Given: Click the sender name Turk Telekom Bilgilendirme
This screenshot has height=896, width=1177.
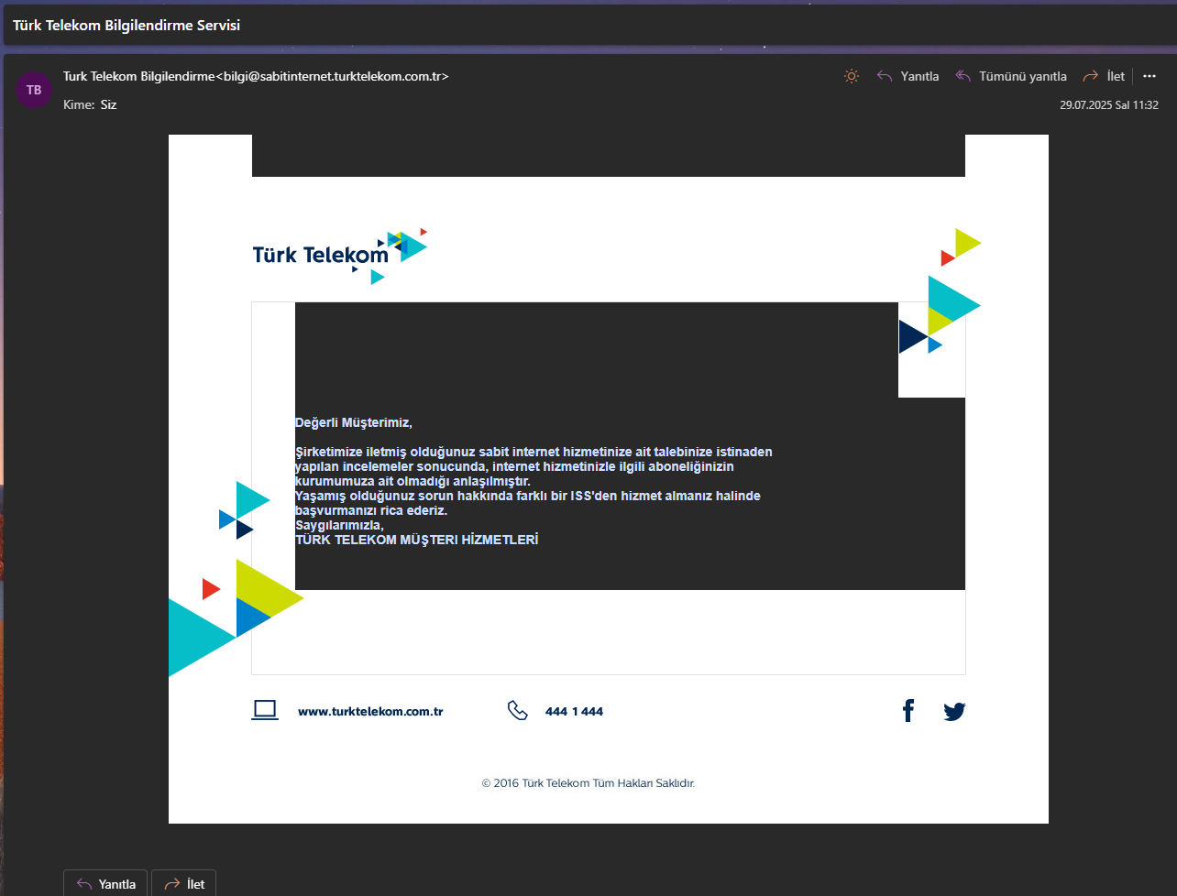Looking at the screenshot, I should [138, 76].
